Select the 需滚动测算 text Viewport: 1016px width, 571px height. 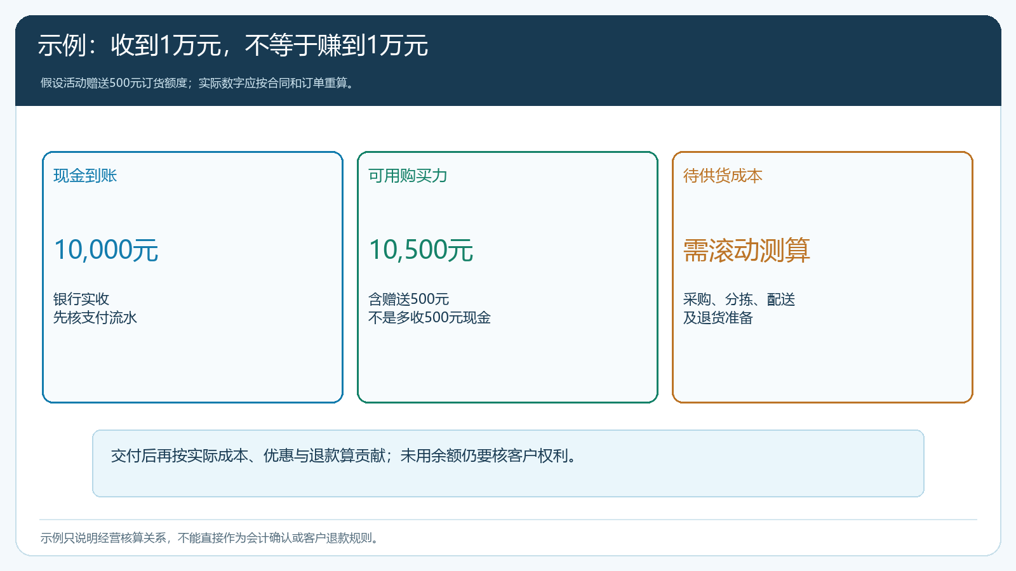(x=747, y=250)
